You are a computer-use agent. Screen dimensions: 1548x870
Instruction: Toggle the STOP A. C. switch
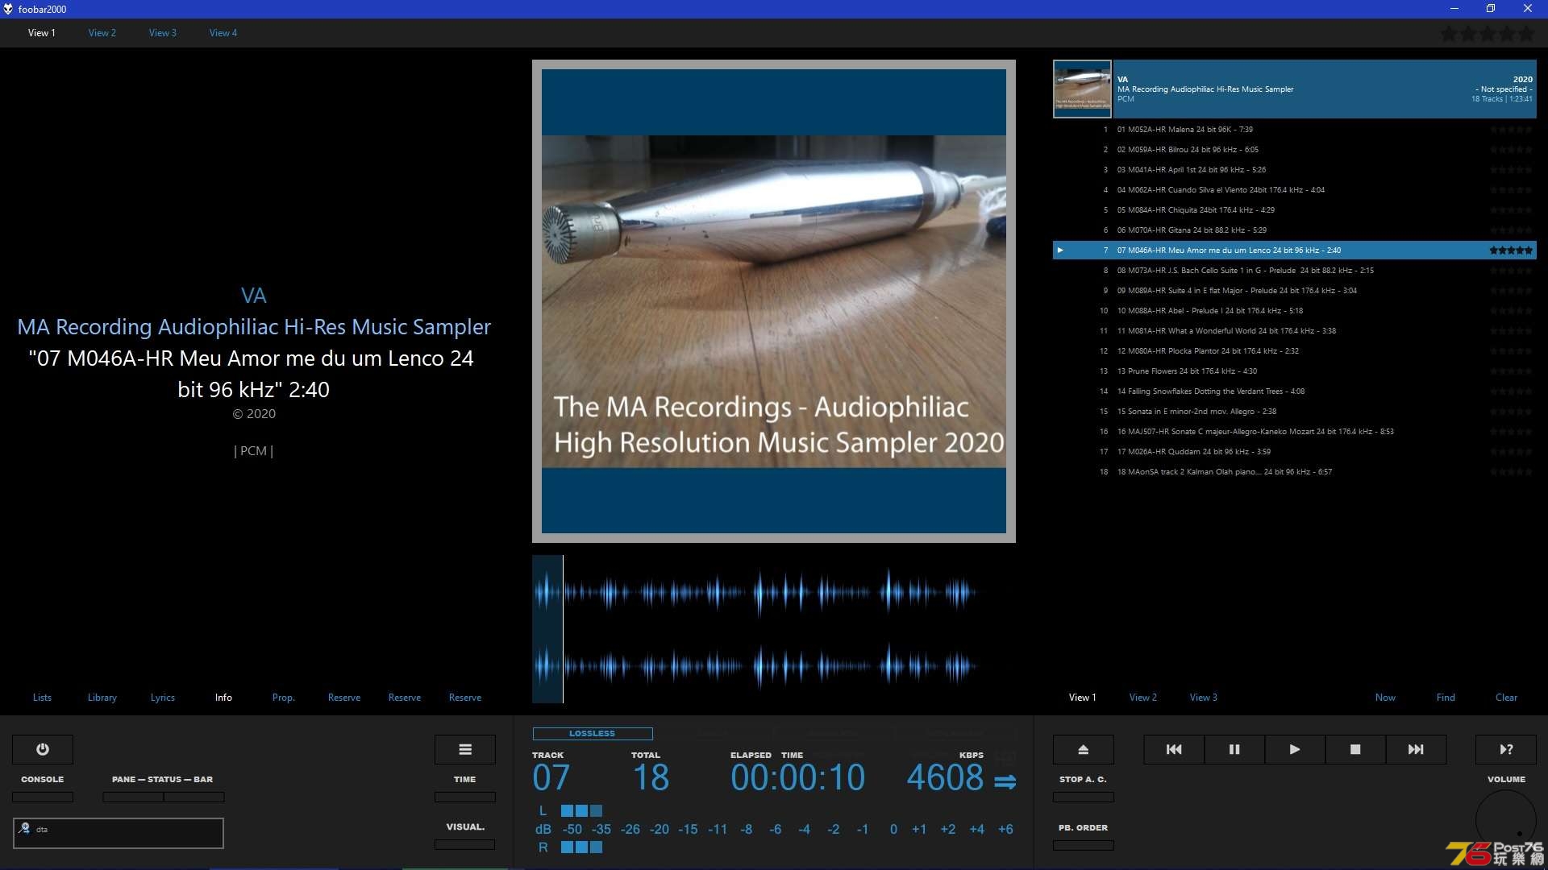point(1084,797)
